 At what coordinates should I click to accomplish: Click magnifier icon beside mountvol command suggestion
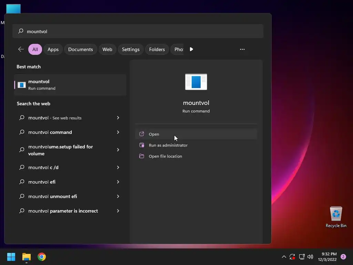(x=22, y=132)
